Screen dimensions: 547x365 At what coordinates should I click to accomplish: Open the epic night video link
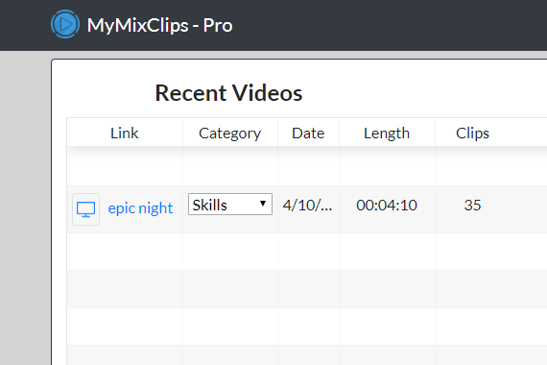pyautogui.click(x=140, y=208)
